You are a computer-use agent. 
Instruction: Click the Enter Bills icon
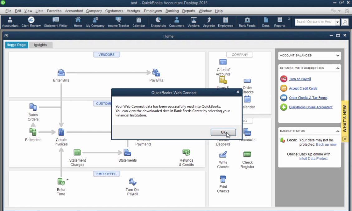[61, 73]
